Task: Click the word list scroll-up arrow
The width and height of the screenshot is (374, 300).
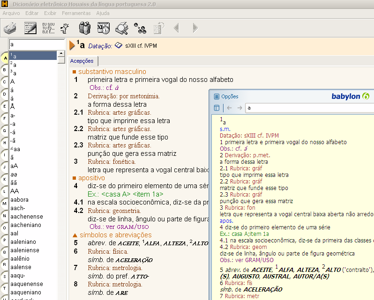Action: 61,54
